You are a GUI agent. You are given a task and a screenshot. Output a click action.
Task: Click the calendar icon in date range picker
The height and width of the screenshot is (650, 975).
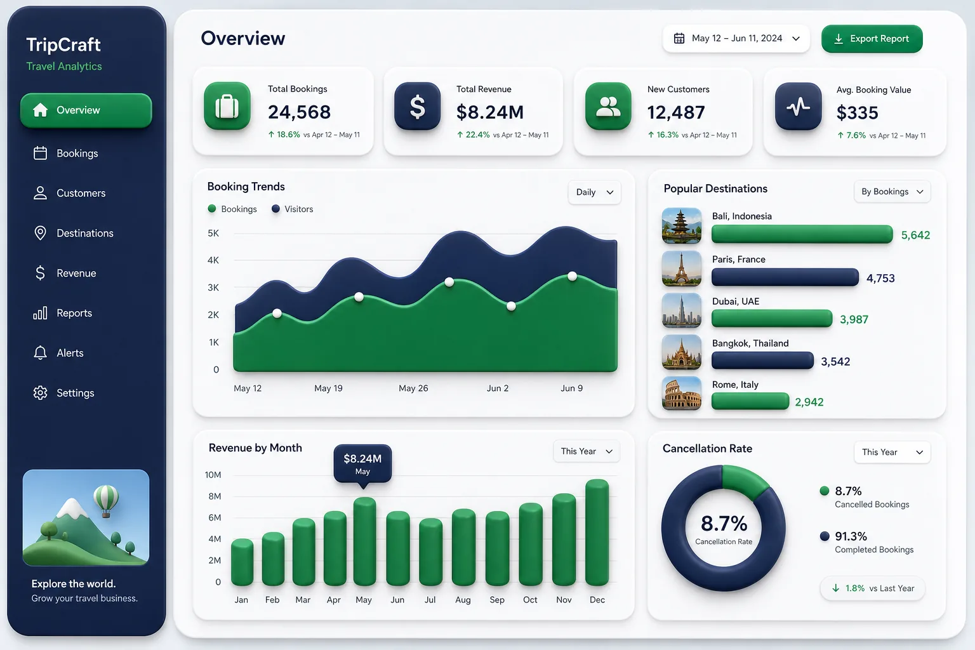click(679, 38)
